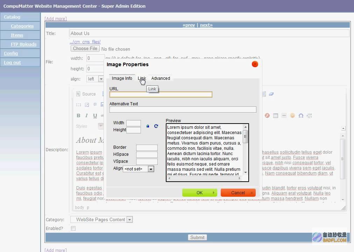Switch to the Link tab
This screenshot has height=252, width=354.
[142, 78]
